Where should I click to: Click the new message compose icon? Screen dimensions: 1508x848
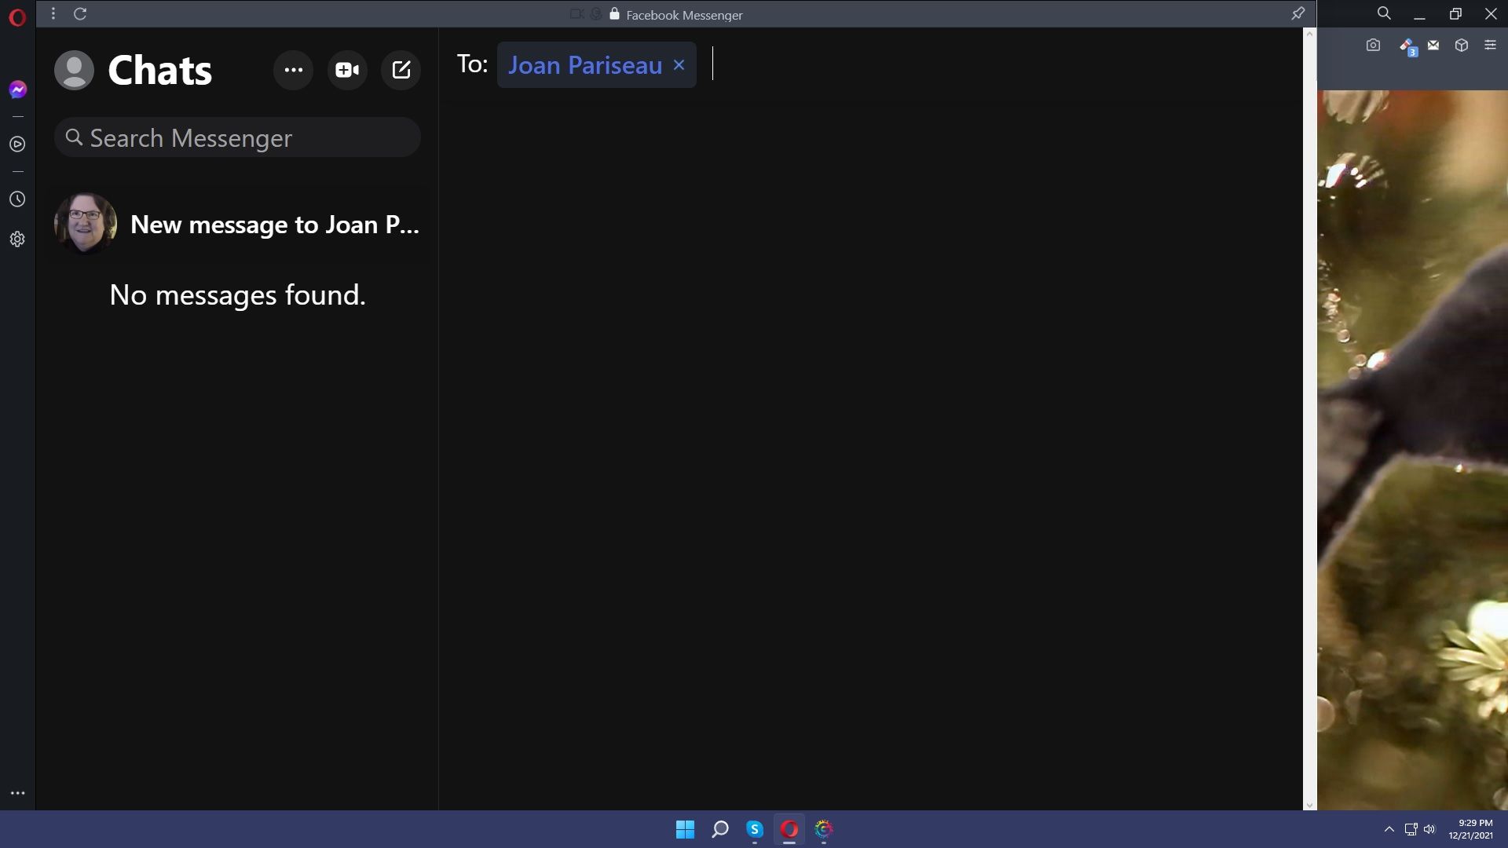click(x=402, y=69)
